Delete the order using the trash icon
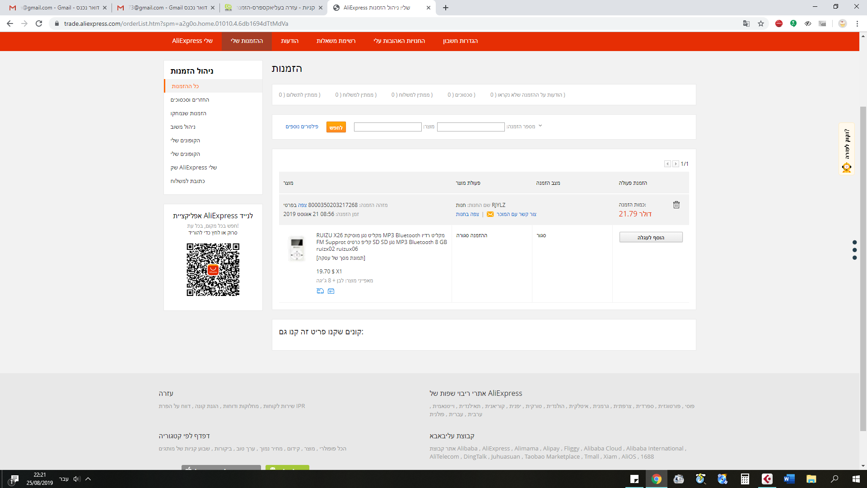 pos(676,205)
